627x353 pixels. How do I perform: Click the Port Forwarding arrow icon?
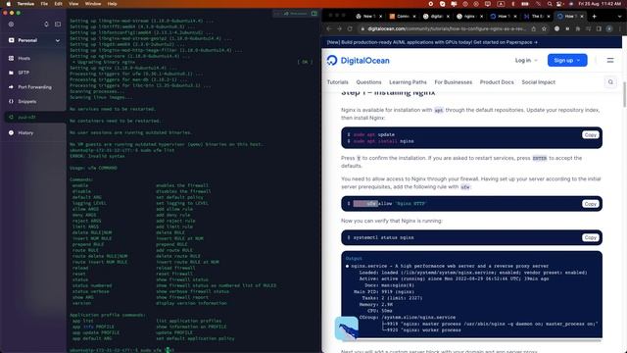tap(11, 87)
